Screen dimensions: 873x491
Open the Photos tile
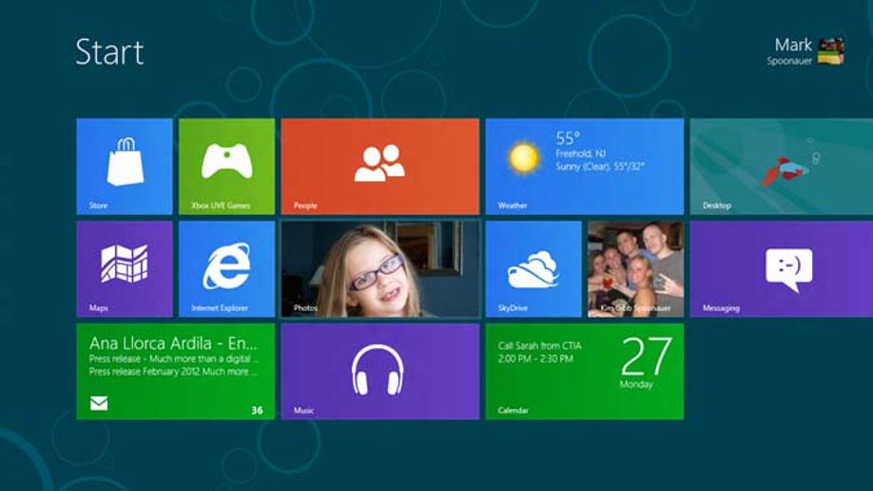(380, 268)
